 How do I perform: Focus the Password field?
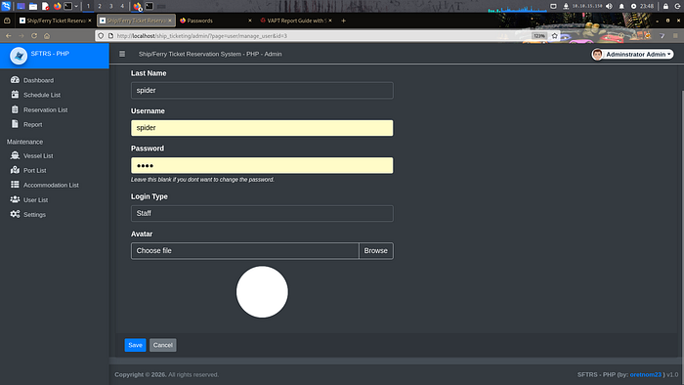(262, 165)
